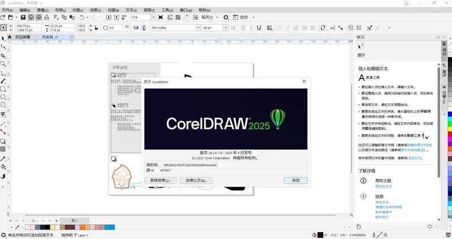Screen dimensions: 452x239
Task: Open Options gear icon in toolbar
Action: (x=226, y=17)
